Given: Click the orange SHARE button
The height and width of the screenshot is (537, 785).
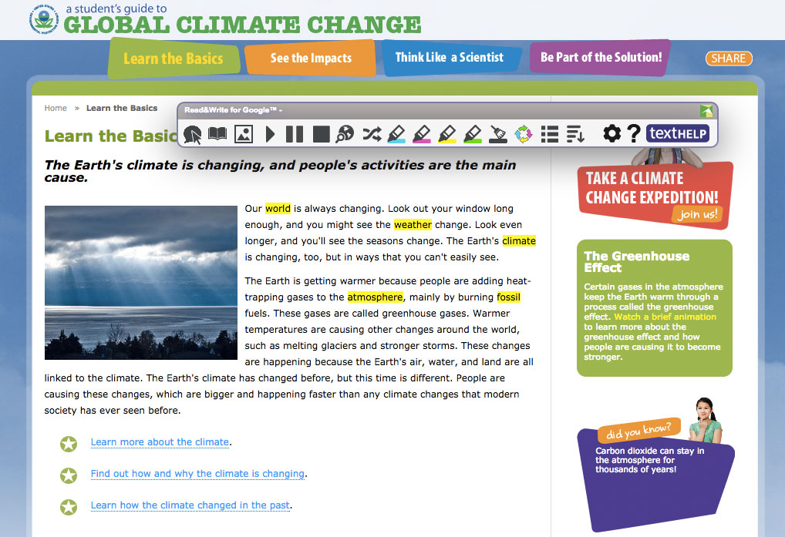Looking at the screenshot, I should coord(728,59).
